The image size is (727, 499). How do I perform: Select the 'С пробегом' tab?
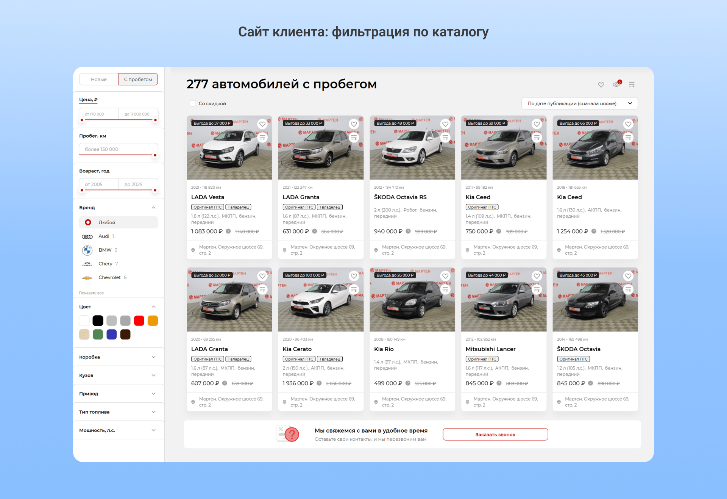(x=138, y=79)
